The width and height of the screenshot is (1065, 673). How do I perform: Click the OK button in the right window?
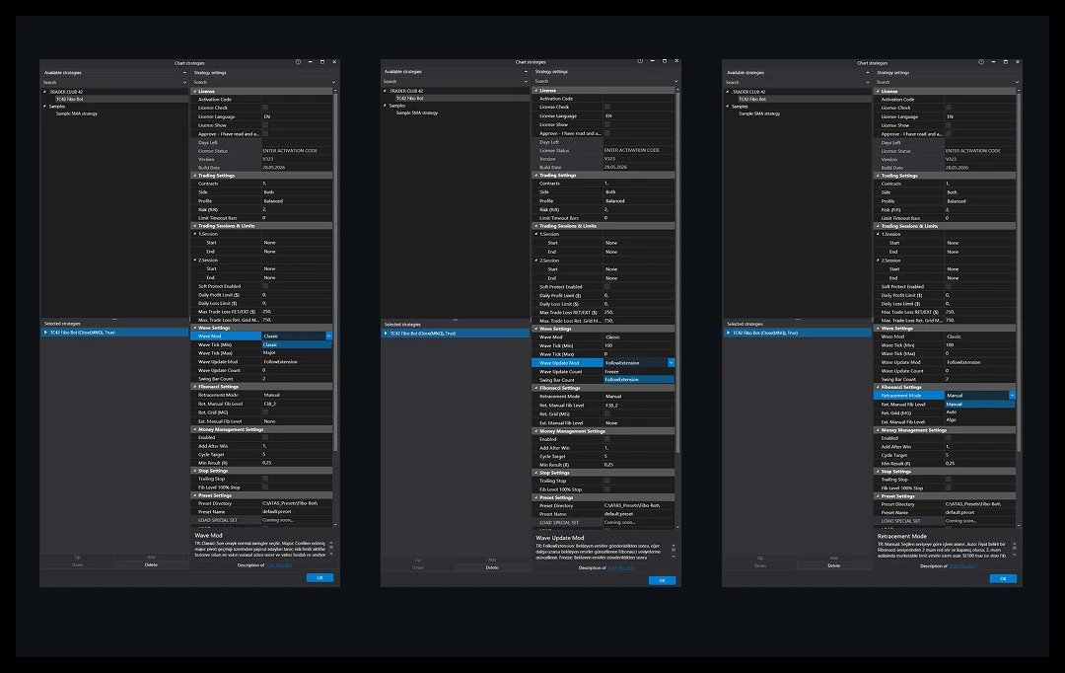click(x=1003, y=578)
